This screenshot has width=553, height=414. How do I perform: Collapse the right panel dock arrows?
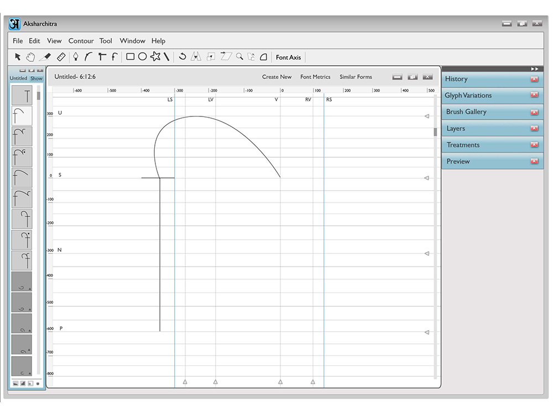535,69
